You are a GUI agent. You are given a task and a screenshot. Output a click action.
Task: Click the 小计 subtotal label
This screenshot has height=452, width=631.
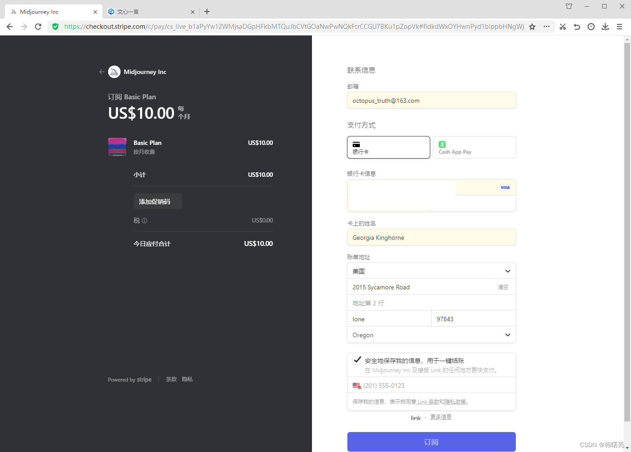point(140,175)
